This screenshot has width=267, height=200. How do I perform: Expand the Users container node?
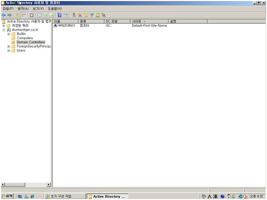pos(9,51)
